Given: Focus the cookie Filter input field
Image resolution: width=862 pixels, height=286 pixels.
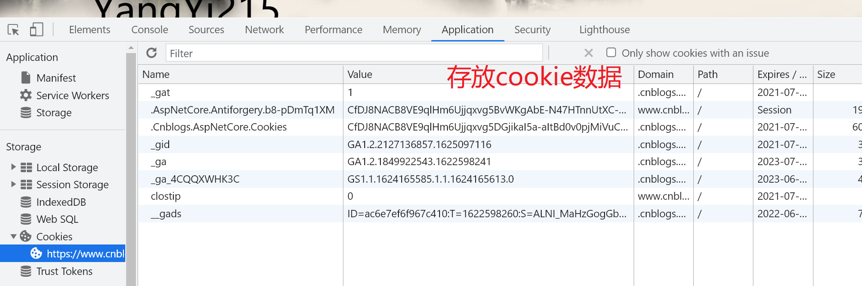Looking at the screenshot, I should (x=354, y=53).
